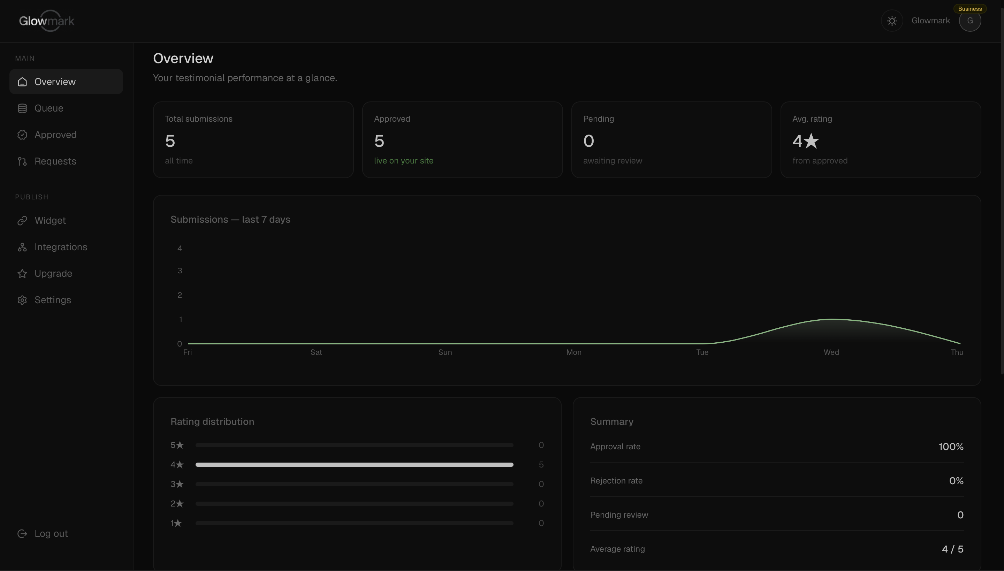This screenshot has height=571, width=1004.
Task: Click the 1★ rating distribution bar
Action: coord(355,523)
